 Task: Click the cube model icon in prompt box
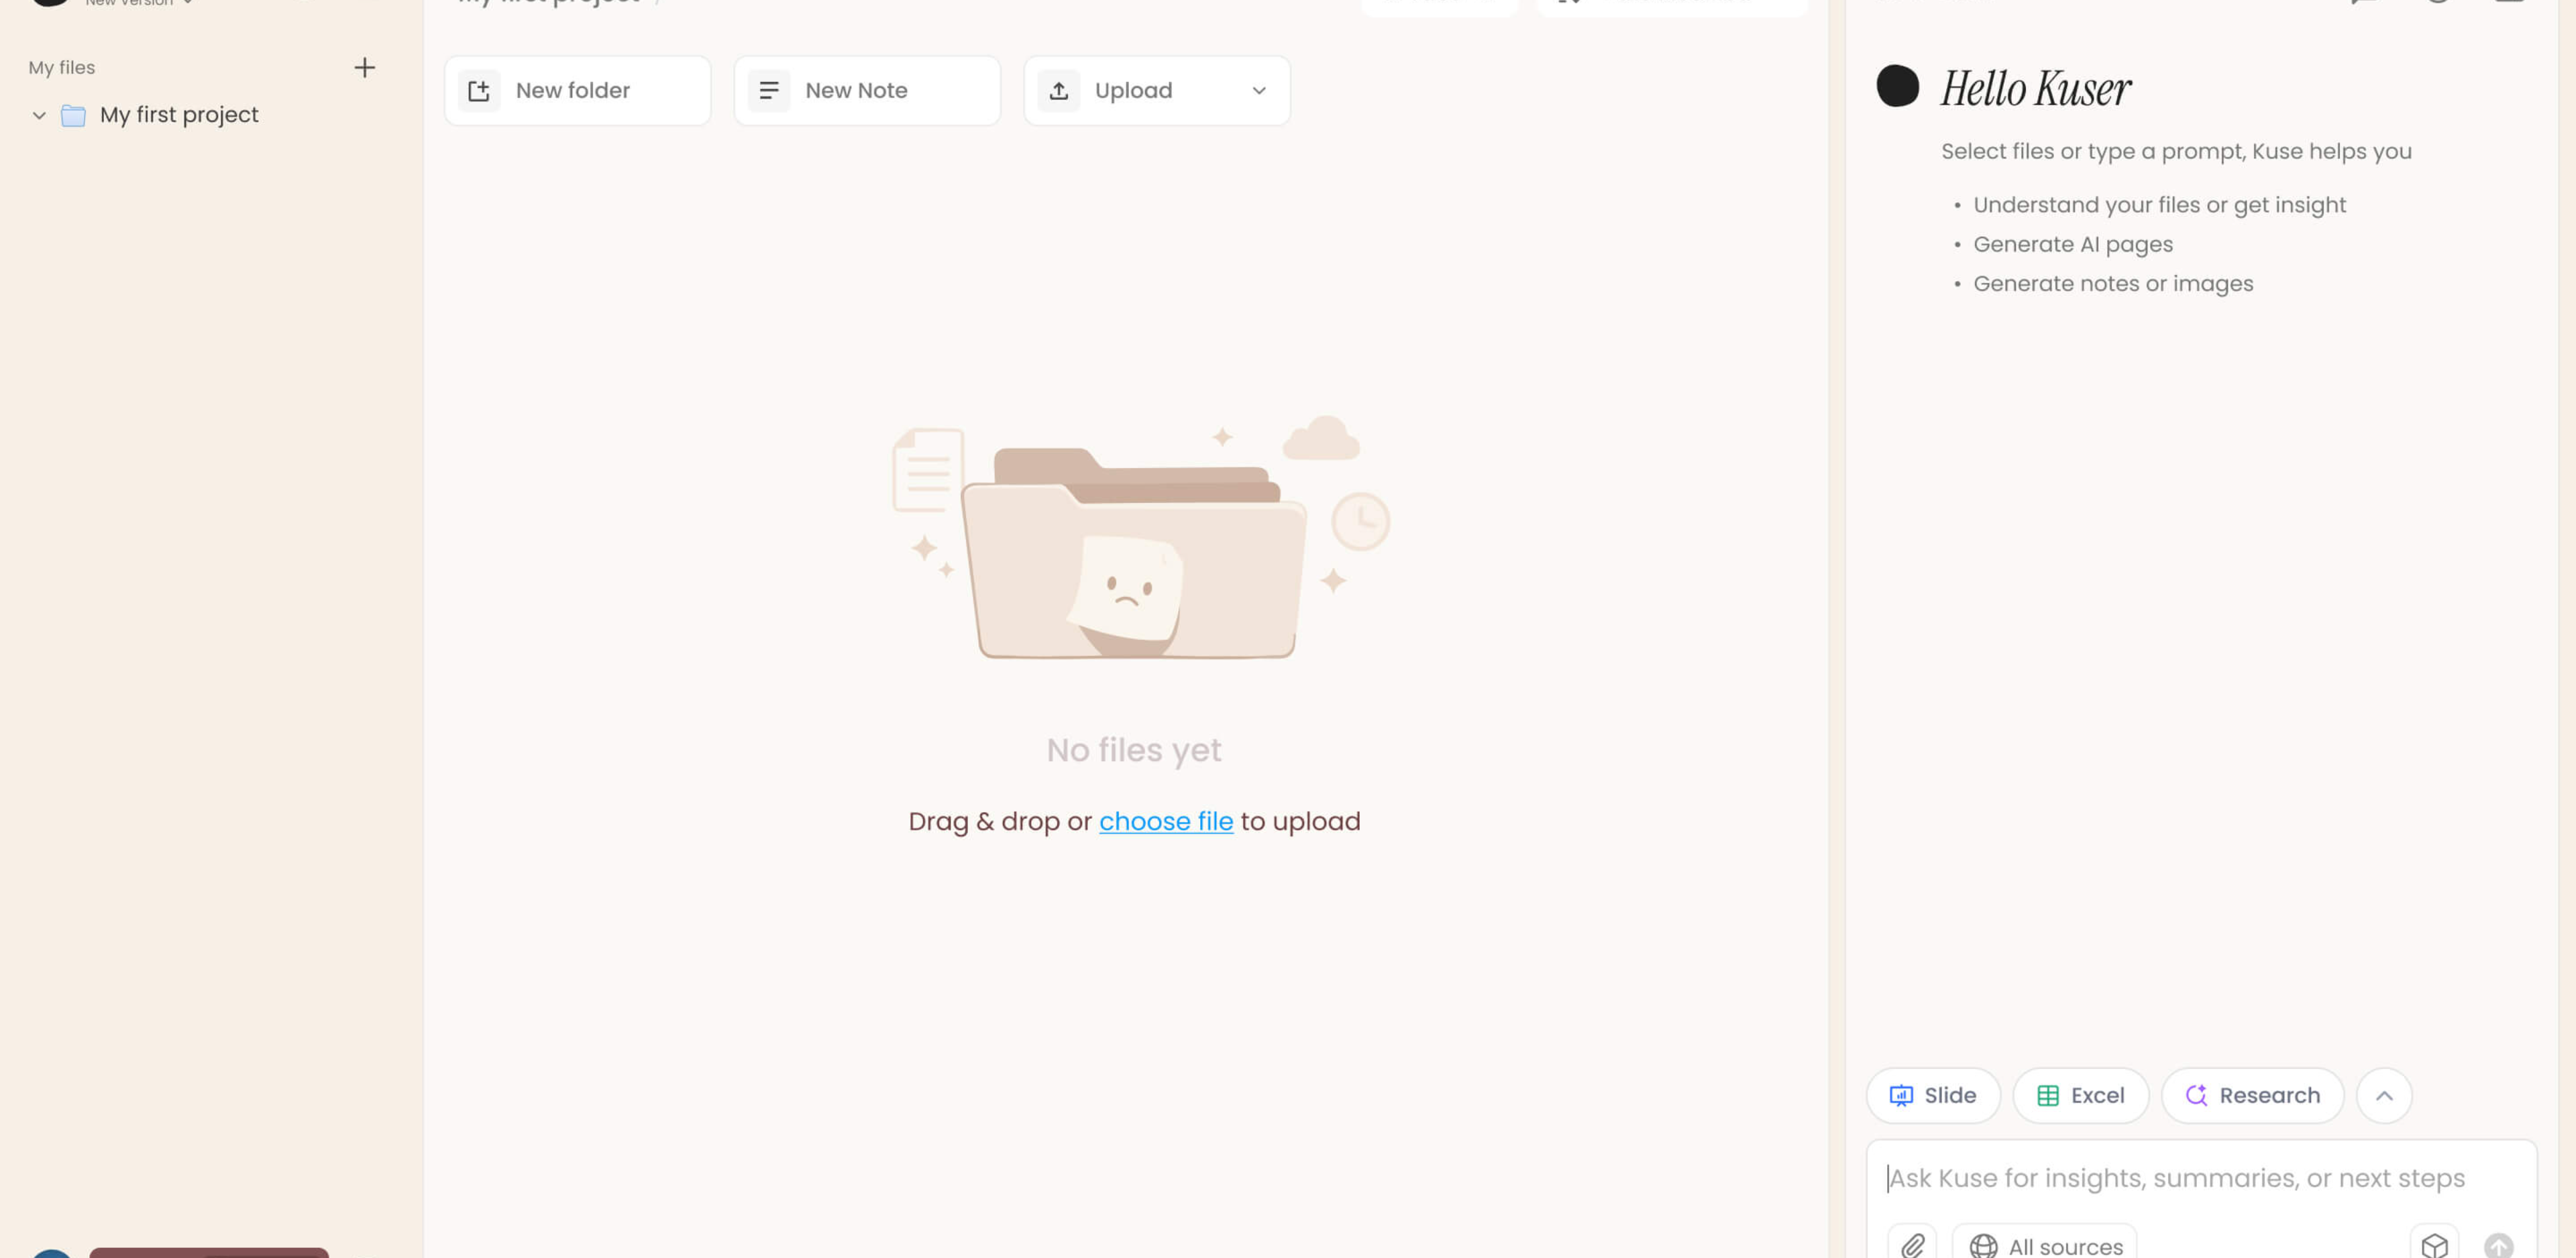(2434, 1245)
